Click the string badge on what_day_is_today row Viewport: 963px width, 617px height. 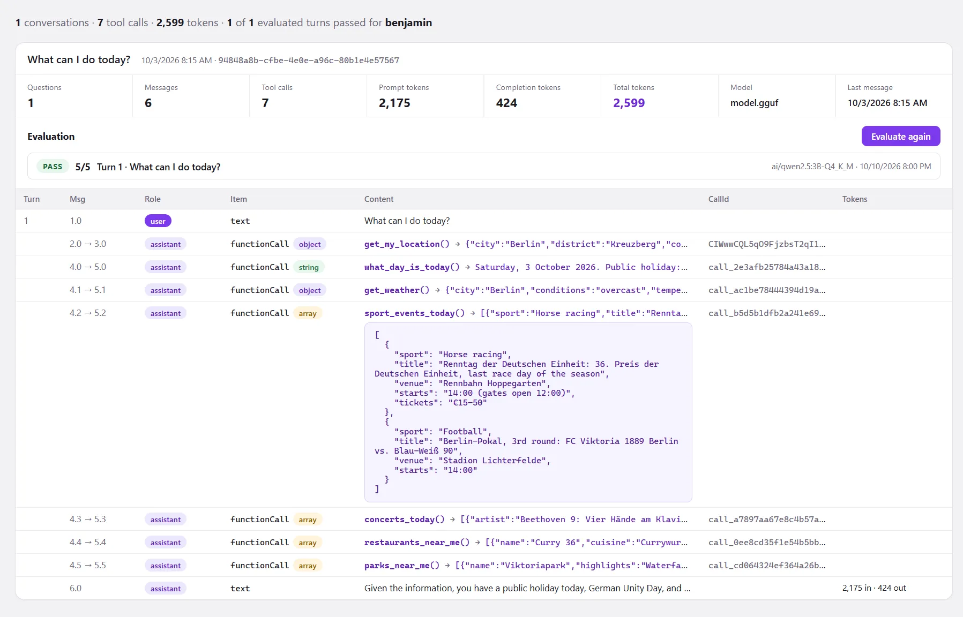pos(309,267)
